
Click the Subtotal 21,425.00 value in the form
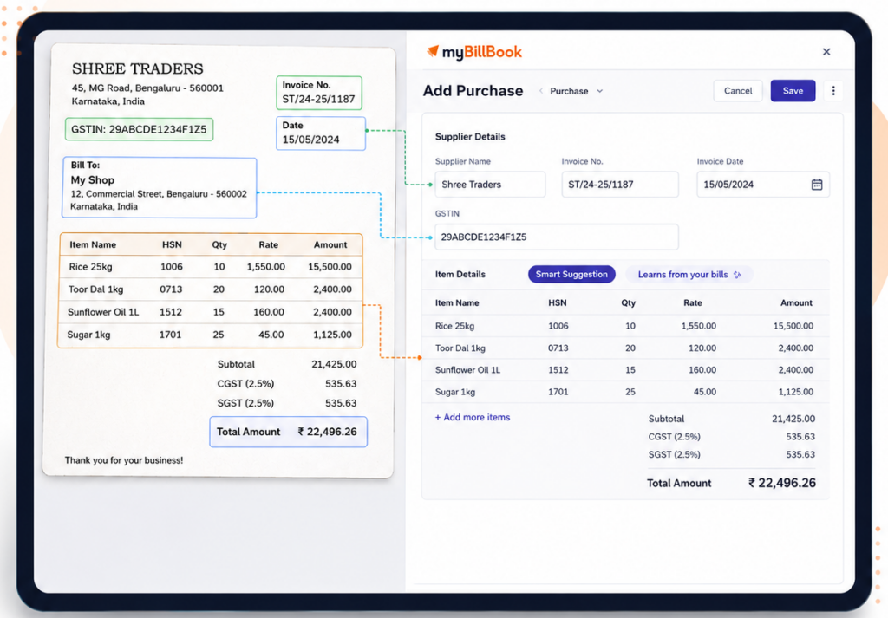click(x=793, y=419)
